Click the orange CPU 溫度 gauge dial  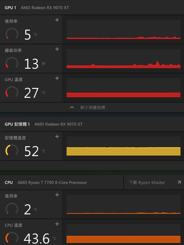[x=12, y=238]
